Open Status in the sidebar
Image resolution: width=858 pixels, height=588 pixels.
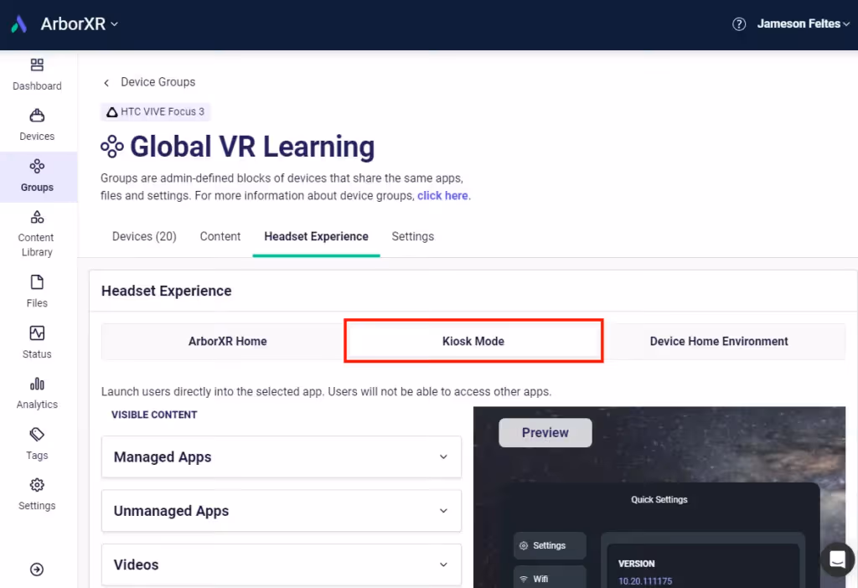[x=37, y=343]
